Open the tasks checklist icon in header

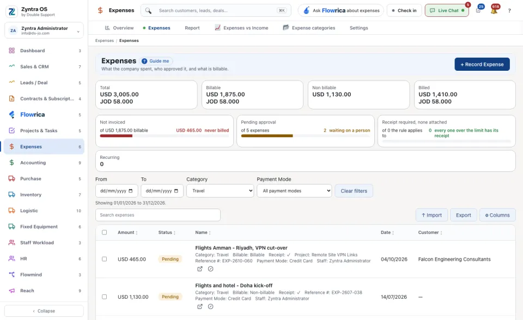(478, 10)
